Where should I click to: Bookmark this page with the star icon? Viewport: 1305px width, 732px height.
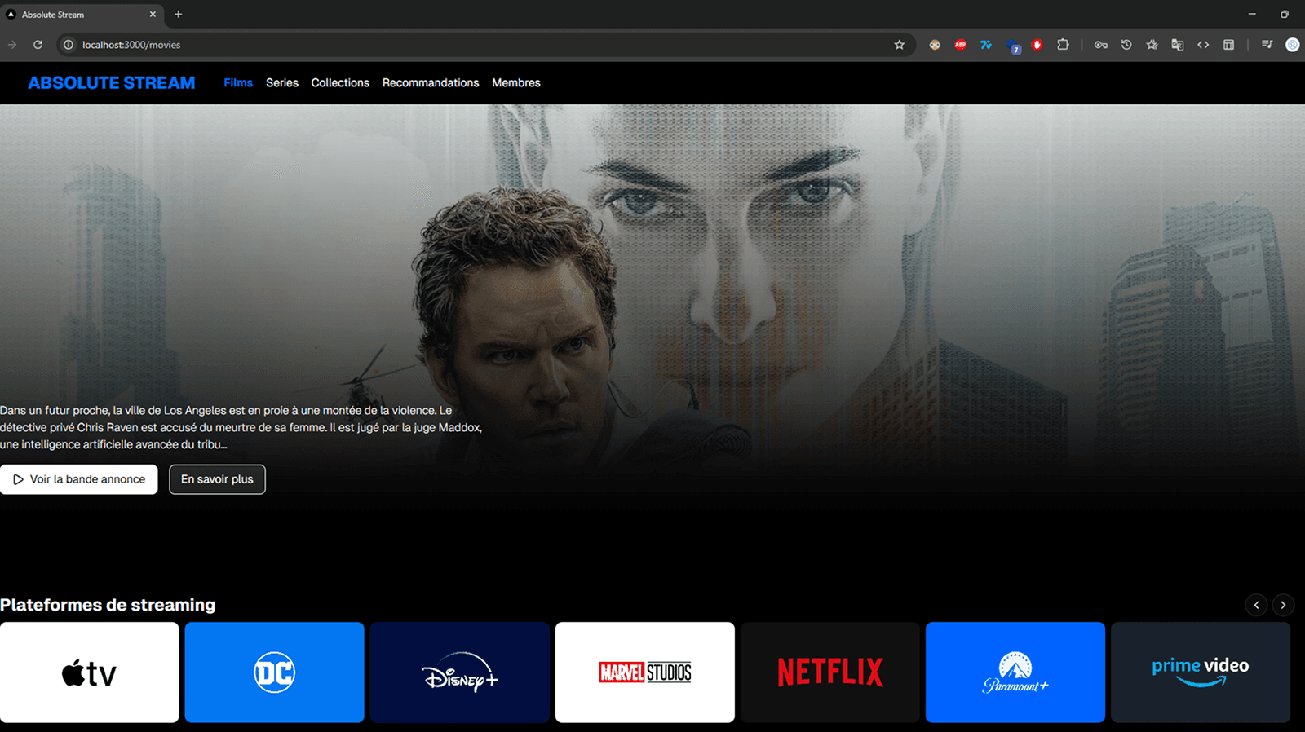coord(899,45)
